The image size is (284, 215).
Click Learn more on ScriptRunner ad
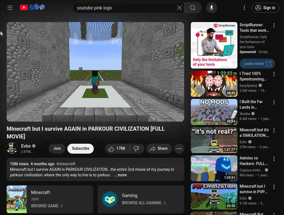click(x=257, y=64)
